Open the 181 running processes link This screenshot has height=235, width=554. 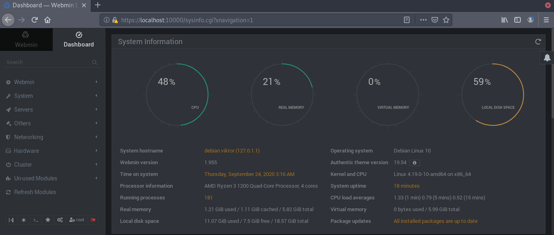pos(208,198)
